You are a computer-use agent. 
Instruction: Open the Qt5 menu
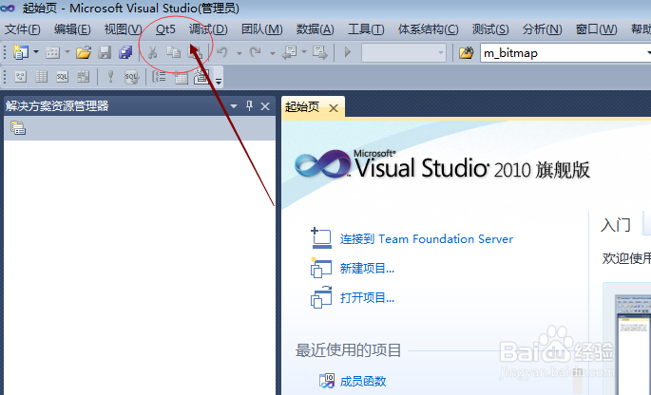pos(165,29)
